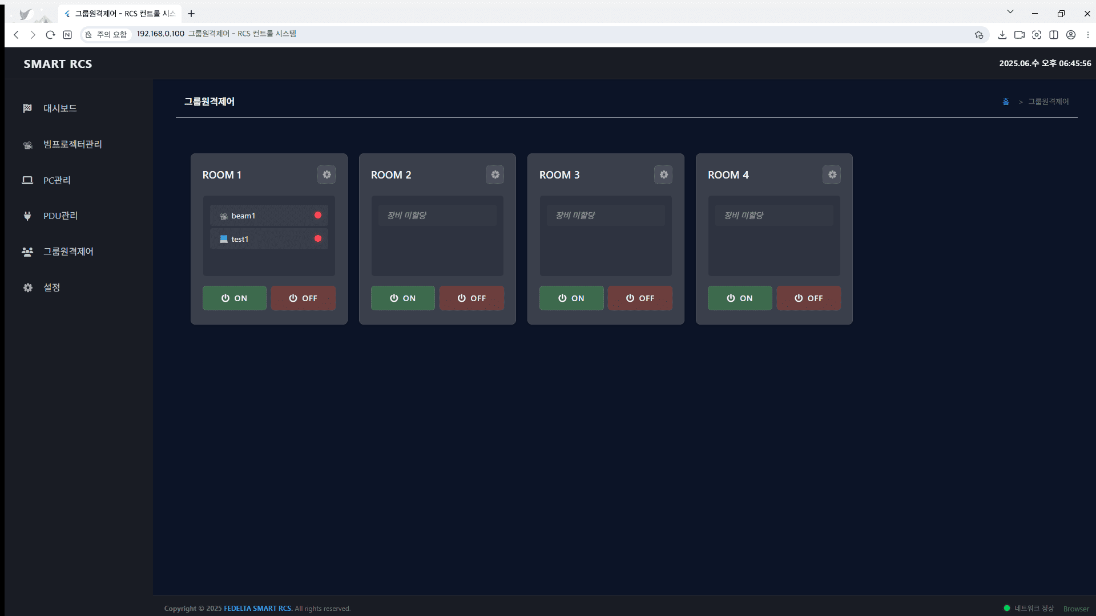Click beam1 red status indicator

click(x=318, y=215)
